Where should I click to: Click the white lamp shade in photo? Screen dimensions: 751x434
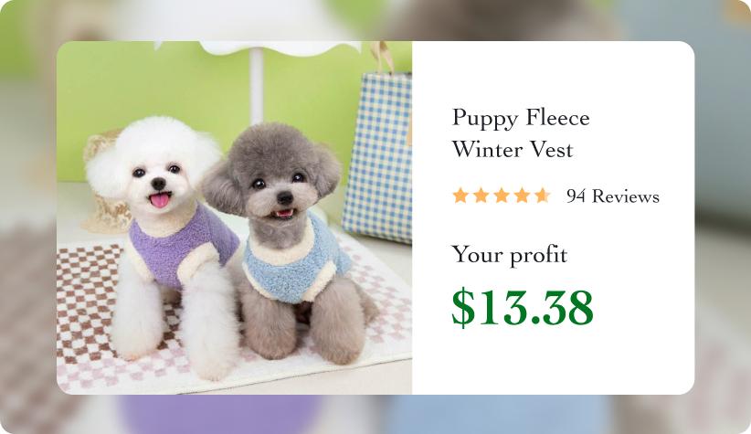280,48
